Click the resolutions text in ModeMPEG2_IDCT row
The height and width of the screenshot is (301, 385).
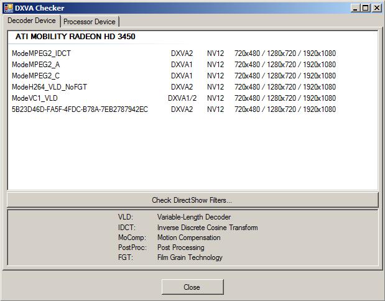285,53
